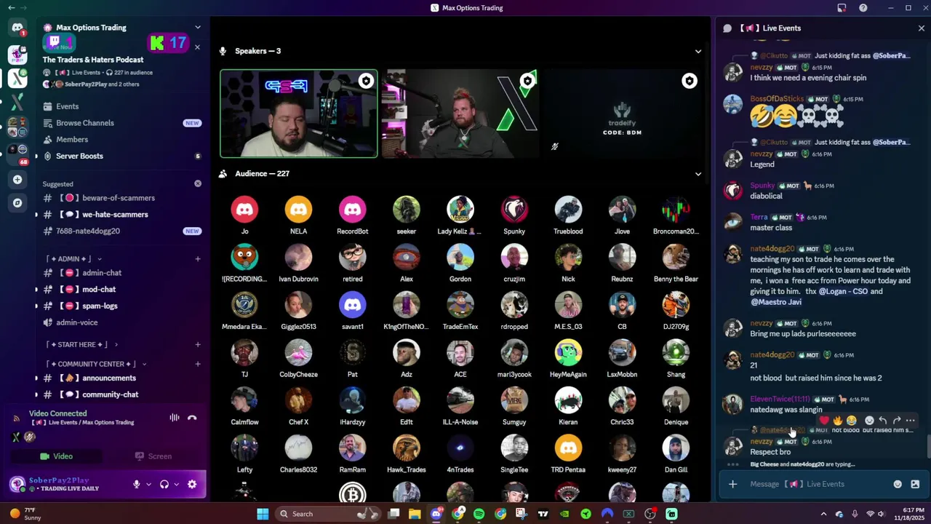
Task: Click the chat scrollbar thumb
Action: pos(927,445)
